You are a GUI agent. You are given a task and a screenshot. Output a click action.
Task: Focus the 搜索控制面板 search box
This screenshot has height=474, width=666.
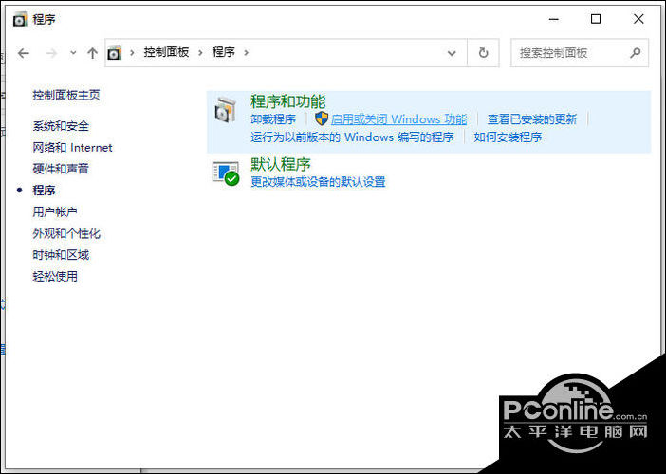[580, 53]
